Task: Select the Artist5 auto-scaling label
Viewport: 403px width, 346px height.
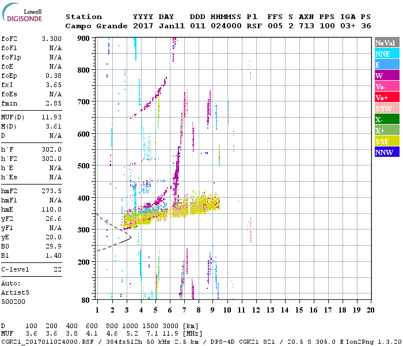Action: point(15,293)
